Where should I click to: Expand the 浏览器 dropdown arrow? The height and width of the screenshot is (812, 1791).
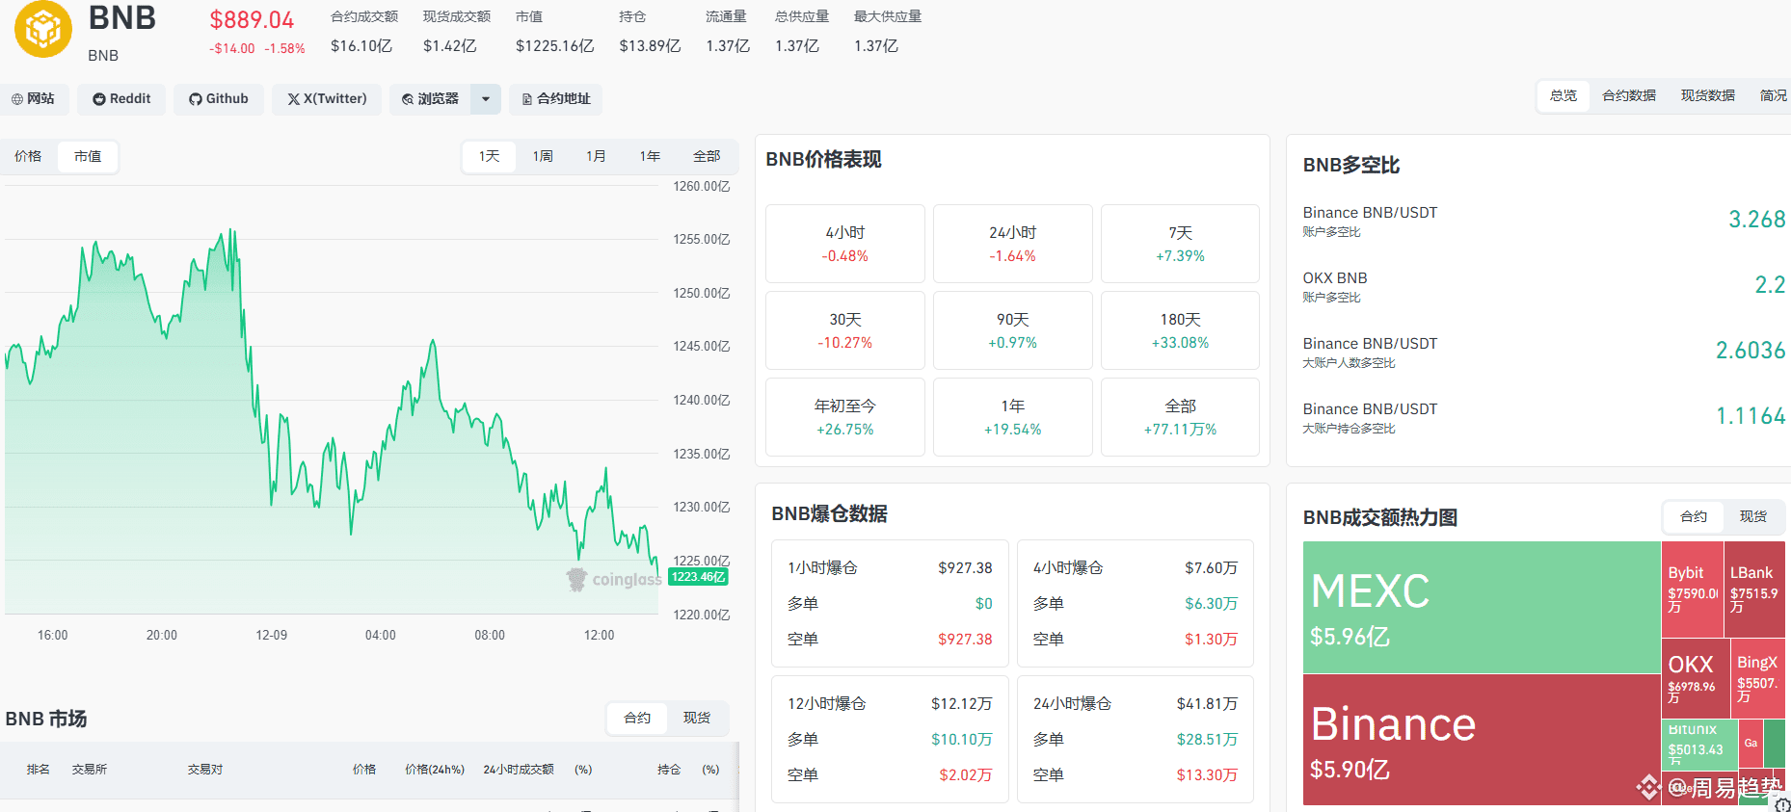pyautogui.click(x=486, y=99)
